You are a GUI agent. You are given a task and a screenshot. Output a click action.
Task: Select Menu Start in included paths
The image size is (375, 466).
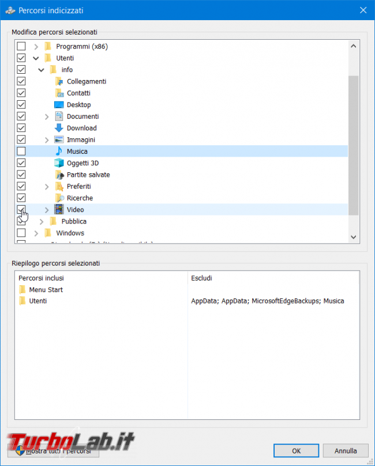click(46, 290)
